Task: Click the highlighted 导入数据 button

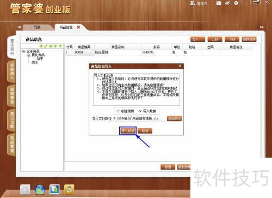Action: (128, 131)
